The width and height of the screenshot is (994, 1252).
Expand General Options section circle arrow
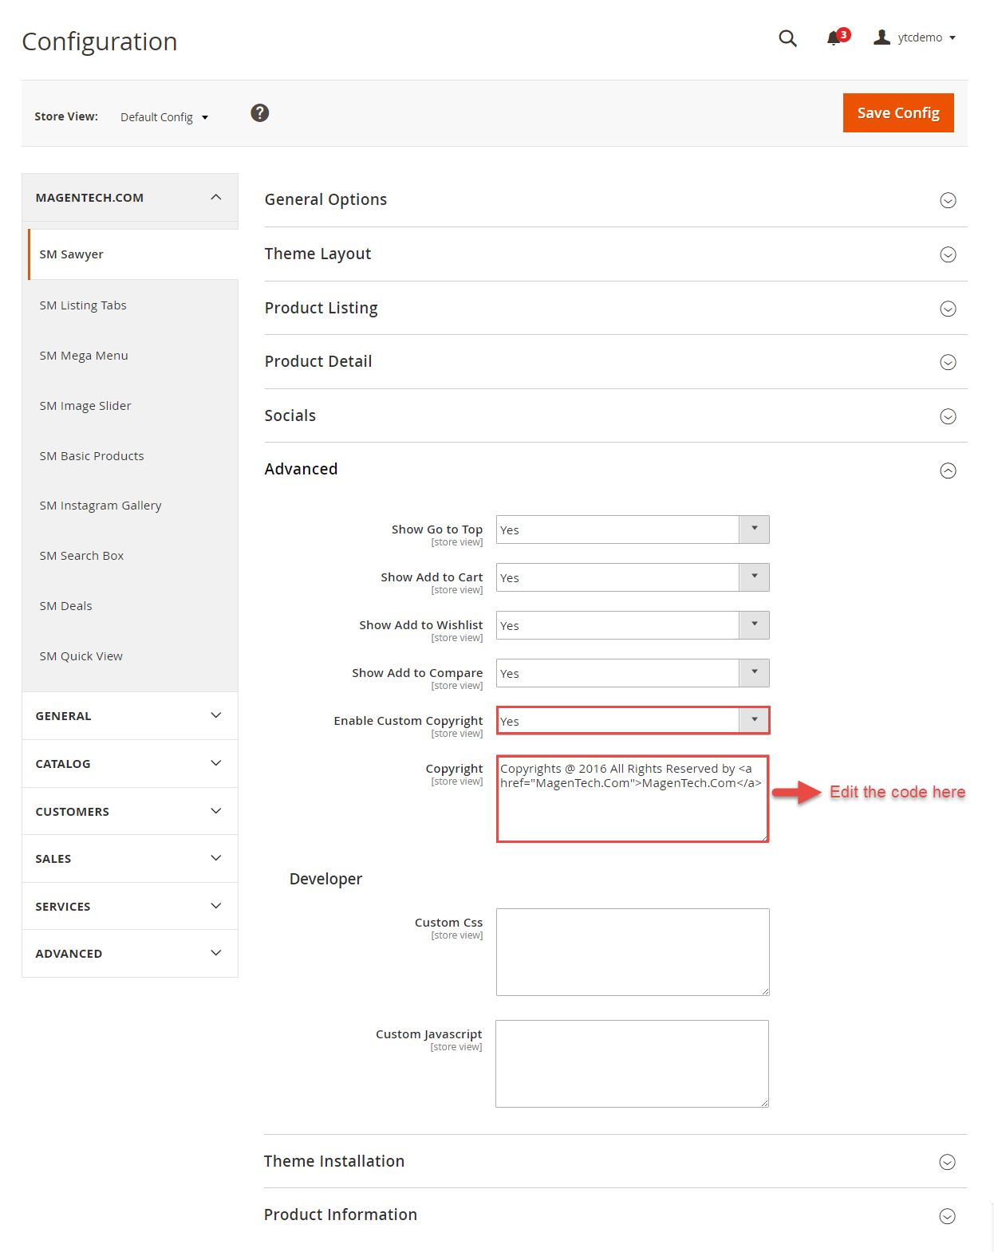(948, 200)
